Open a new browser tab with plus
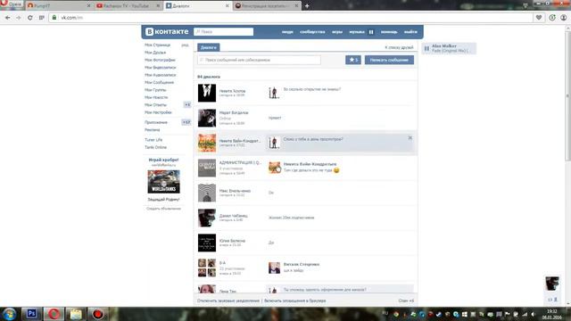 [307, 6]
